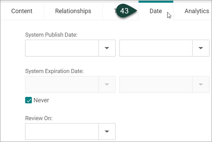212x142 pixels.
Task: Click the partially hidden tab behind the 43 badge
Action: click(x=109, y=11)
